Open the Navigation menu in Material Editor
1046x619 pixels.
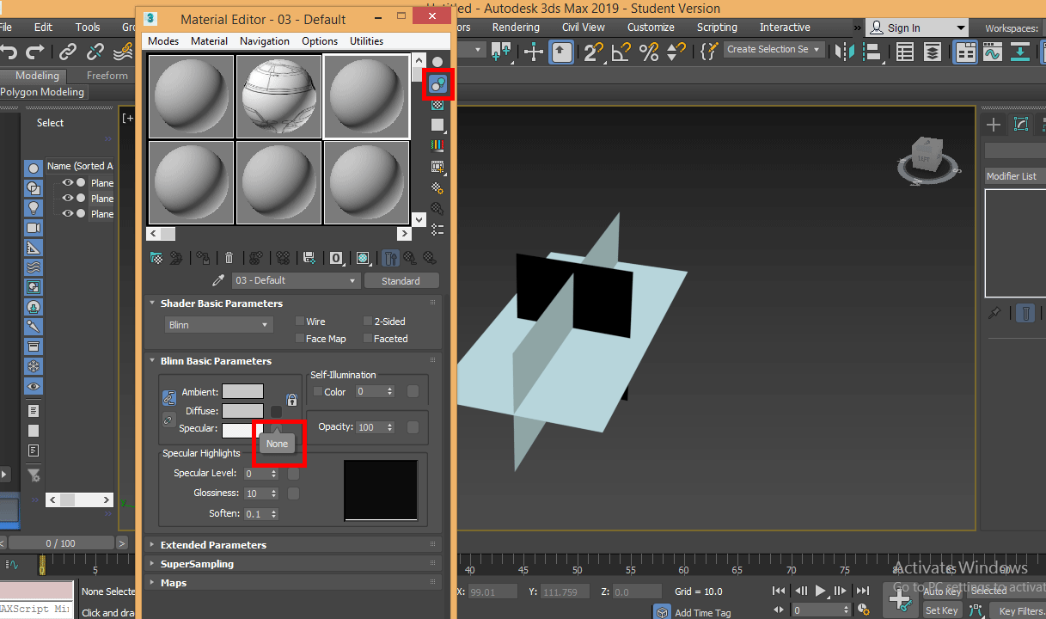(x=264, y=41)
